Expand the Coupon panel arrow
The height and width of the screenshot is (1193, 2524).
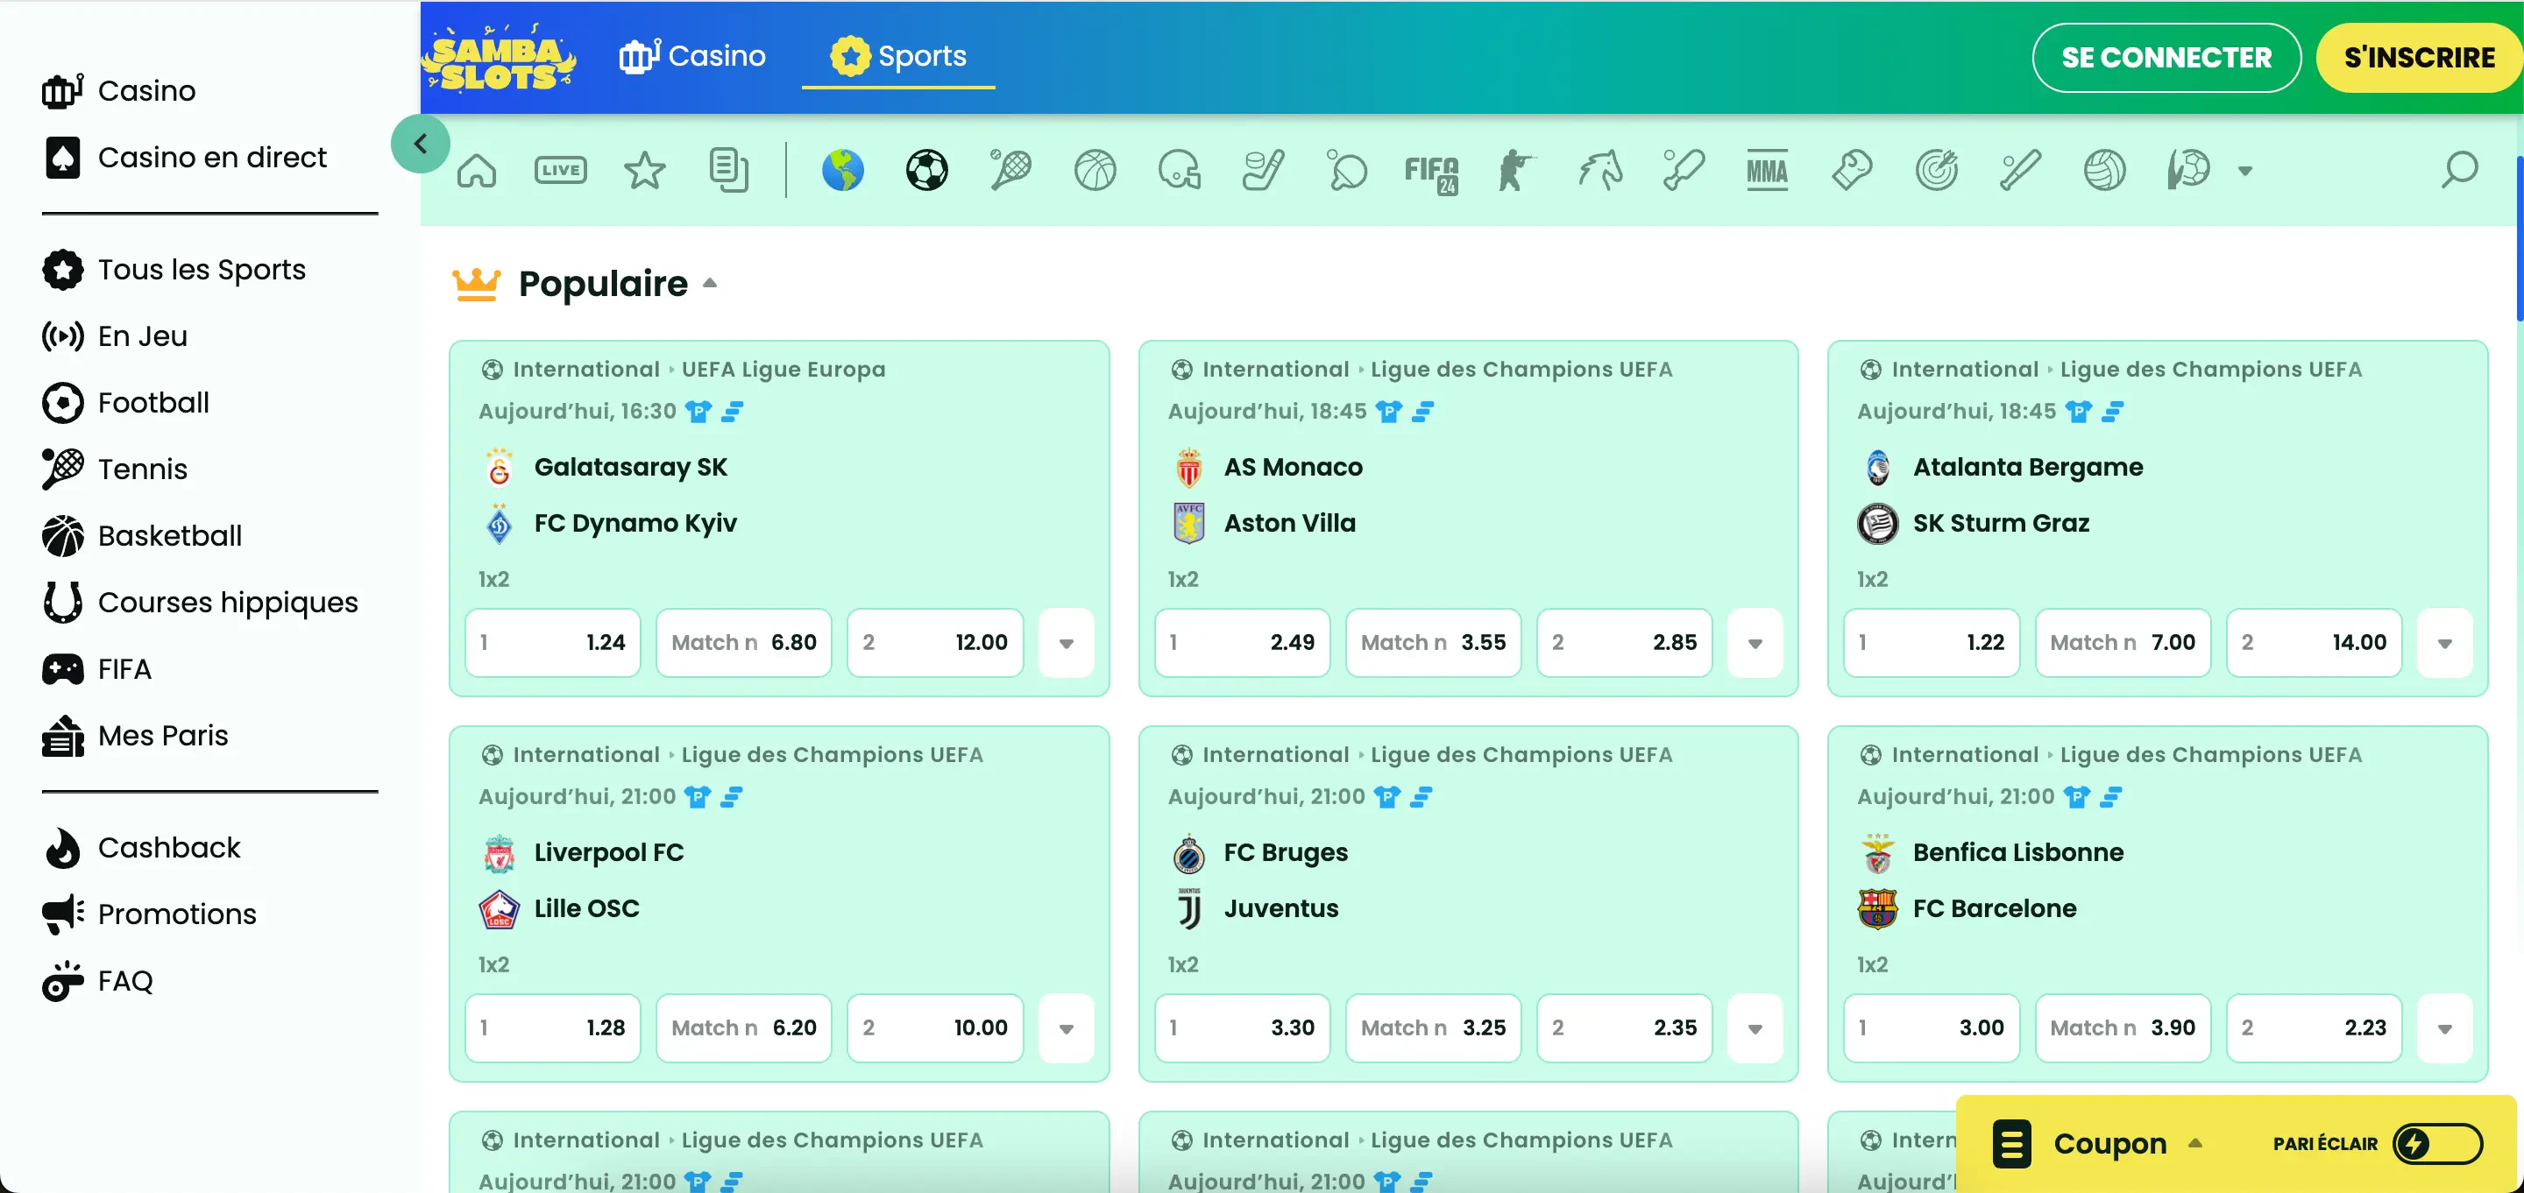click(2195, 1143)
